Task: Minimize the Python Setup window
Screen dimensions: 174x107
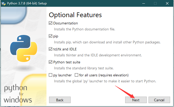Action: [x=144, y=3]
